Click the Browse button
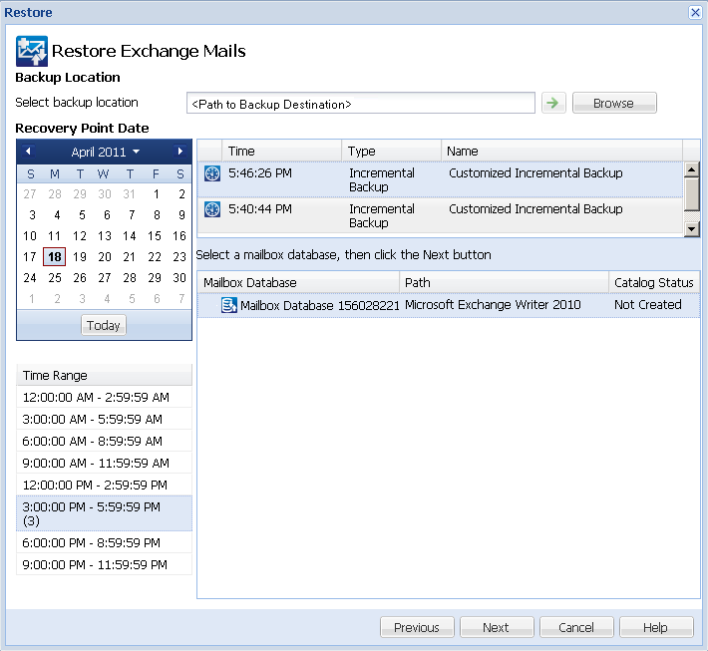This screenshot has height=651, width=708. [x=613, y=103]
